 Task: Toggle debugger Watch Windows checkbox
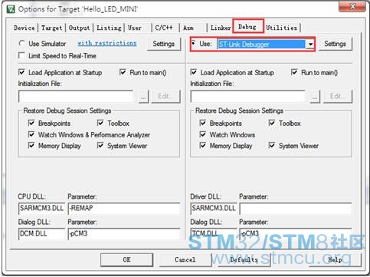point(203,134)
